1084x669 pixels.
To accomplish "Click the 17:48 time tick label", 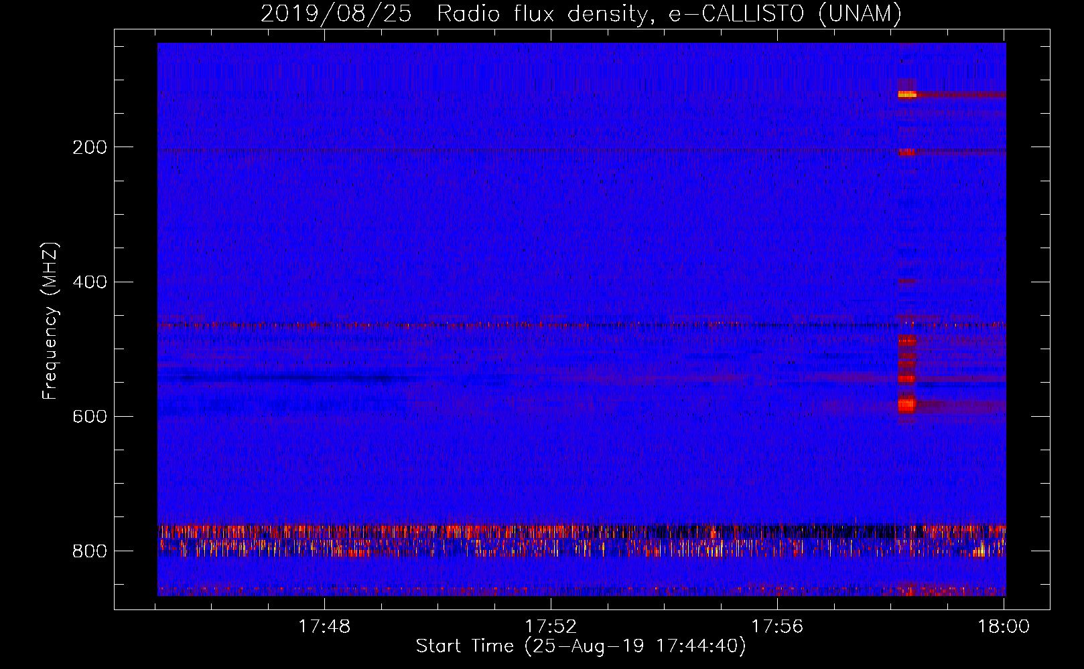I will click(x=324, y=626).
